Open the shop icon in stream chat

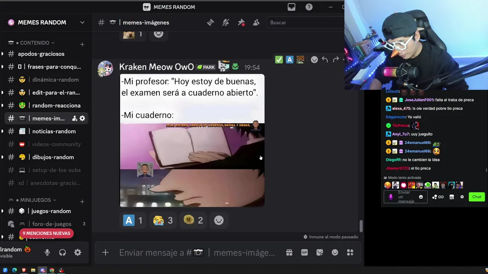(x=452, y=197)
